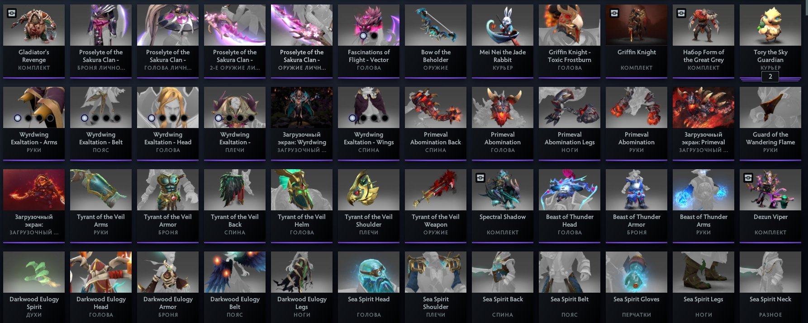Screen dimensions: 808x323
Task: Click the quantity badge 2 on Tory the Sky Guardian
Action: coord(770,77)
